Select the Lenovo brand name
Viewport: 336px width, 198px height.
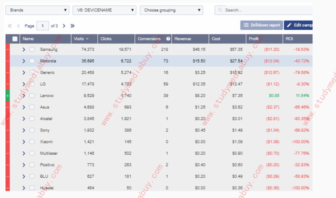[47, 96]
